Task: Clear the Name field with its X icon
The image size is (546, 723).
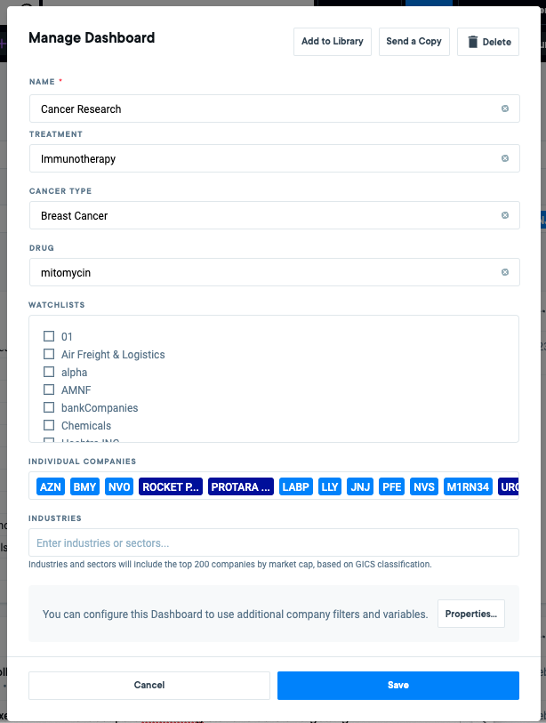Action: [505, 108]
